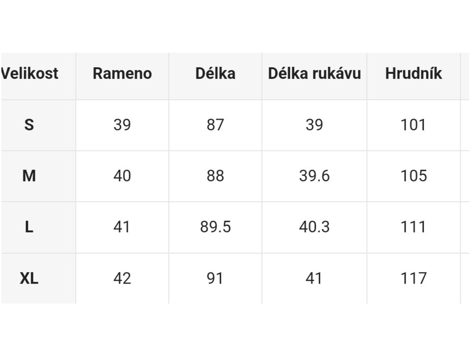The image size is (474, 356).
Task: Select Délka rukávu value 39.6
Action: point(314,176)
